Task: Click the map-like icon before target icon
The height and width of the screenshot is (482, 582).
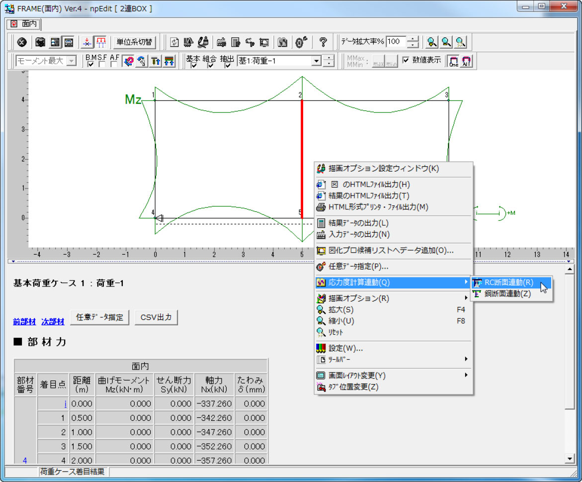Action: coord(282,42)
